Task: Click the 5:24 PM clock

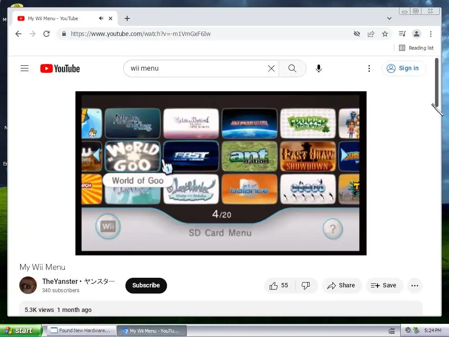Action: pos(433,330)
